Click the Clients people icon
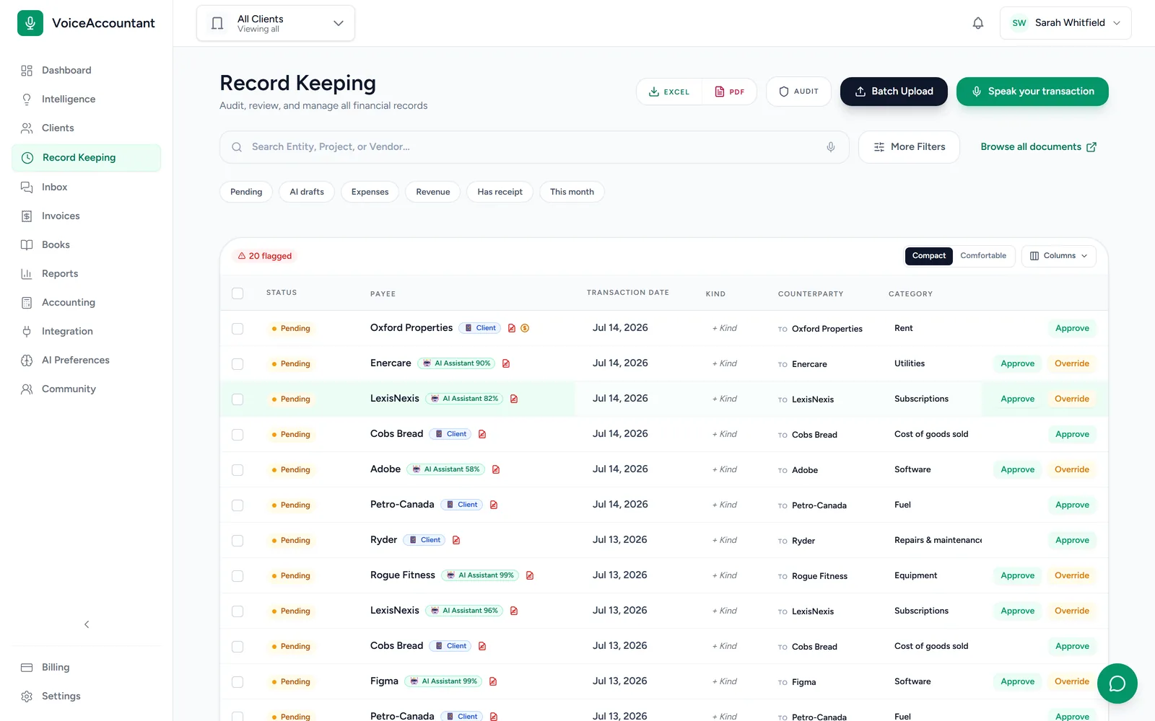The width and height of the screenshot is (1155, 721). 27,128
